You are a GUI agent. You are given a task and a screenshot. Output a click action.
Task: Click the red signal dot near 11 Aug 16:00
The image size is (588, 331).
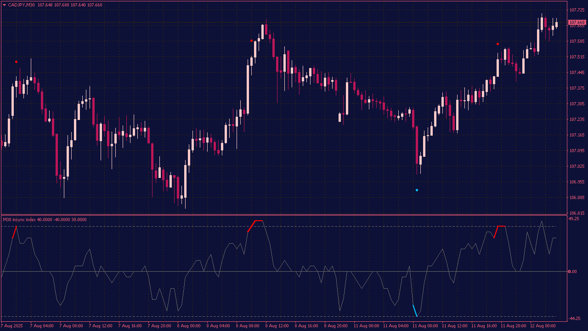[x=498, y=44]
